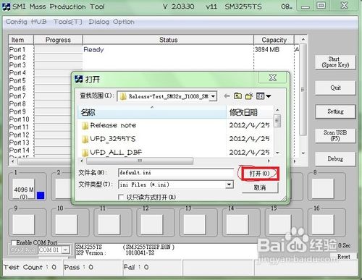The image size is (362, 280).
Task: Open the Dialog Option menu
Action: [111, 22]
